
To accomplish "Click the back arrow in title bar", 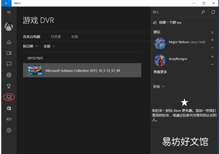I will [6, 3].
